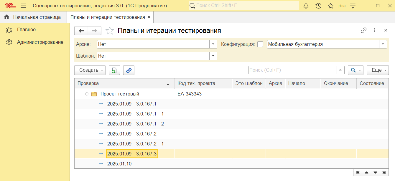Click the blue chain link toolbar button
The height and width of the screenshot is (181, 395).
coord(129,70)
